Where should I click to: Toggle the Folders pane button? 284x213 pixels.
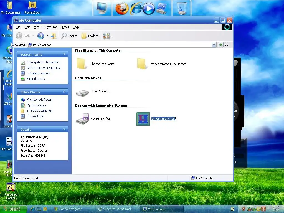pyautogui.click(x=90, y=36)
